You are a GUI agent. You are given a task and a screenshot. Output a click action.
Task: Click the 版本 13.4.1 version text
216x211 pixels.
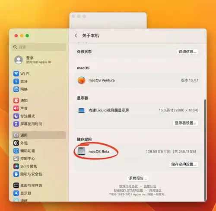click(190, 80)
